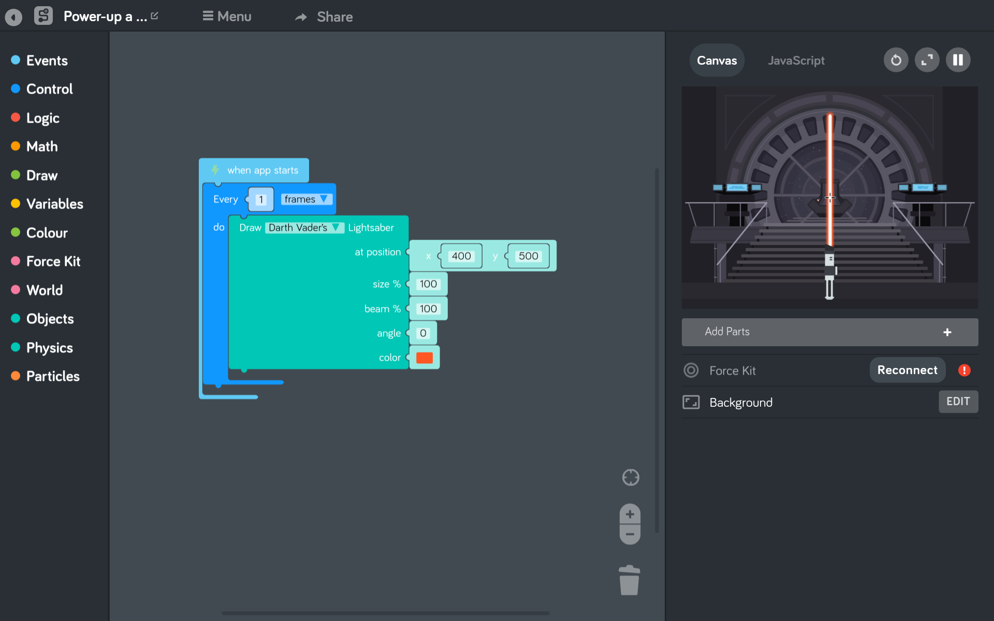This screenshot has height=621, width=994.
Task: Click the trash bin icon
Action: pos(629,581)
